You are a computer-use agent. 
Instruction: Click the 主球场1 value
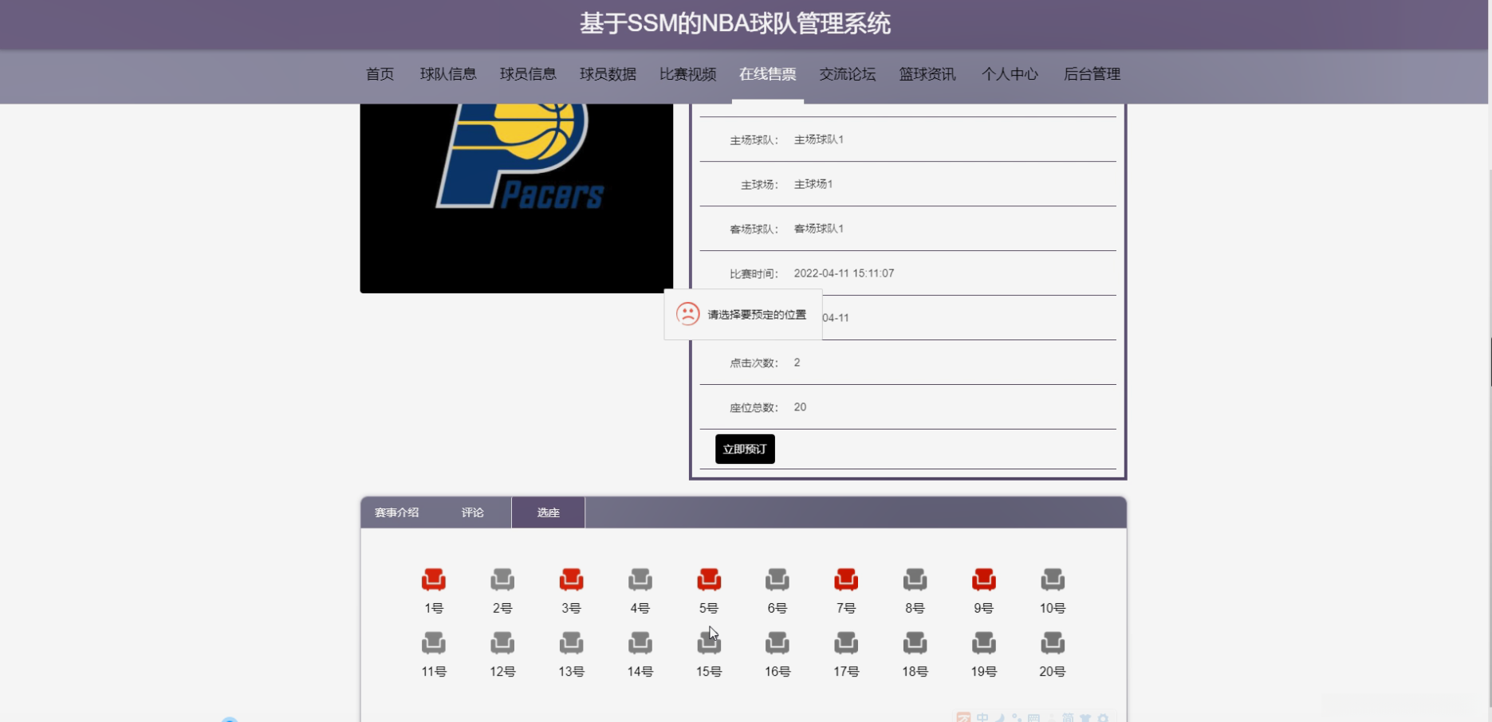tap(813, 184)
